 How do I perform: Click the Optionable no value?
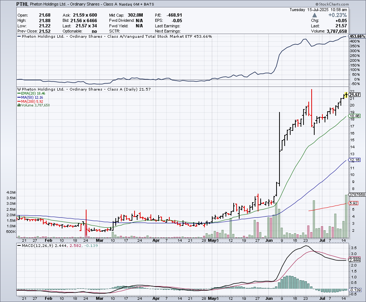94,31
